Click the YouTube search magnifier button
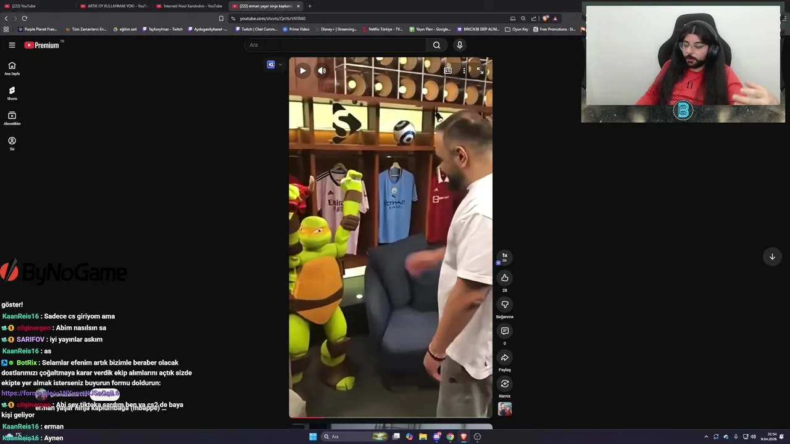The height and width of the screenshot is (444, 790). point(436,45)
